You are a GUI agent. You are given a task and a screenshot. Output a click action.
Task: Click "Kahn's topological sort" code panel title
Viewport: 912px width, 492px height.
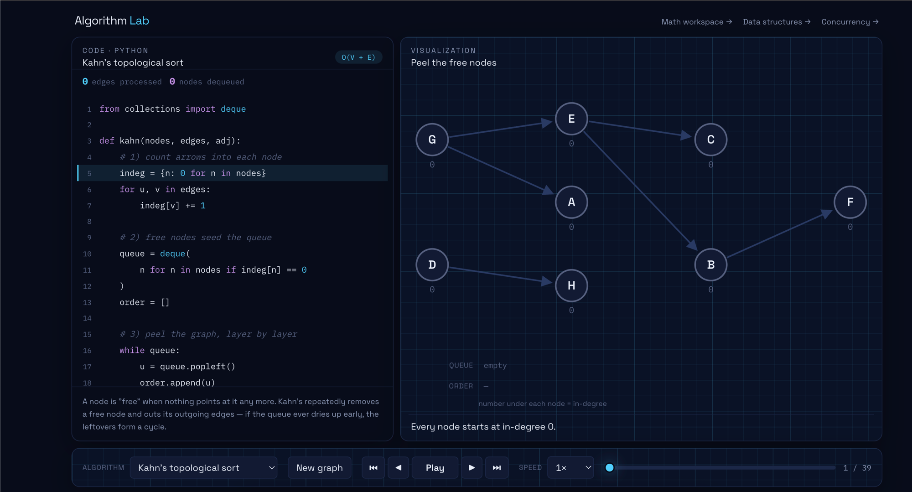(133, 63)
